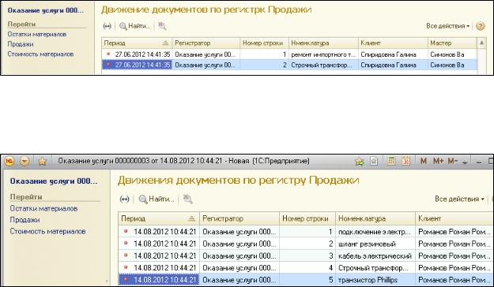Click the red dot marker of the шланг резиновый row
The height and width of the screenshot is (287, 494).
tap(126, 243)
